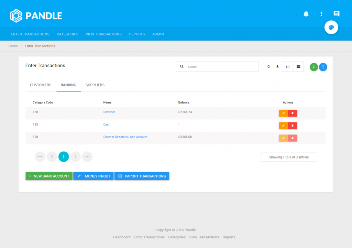
Task: Click the green plus add button
Action: point(314,67)
